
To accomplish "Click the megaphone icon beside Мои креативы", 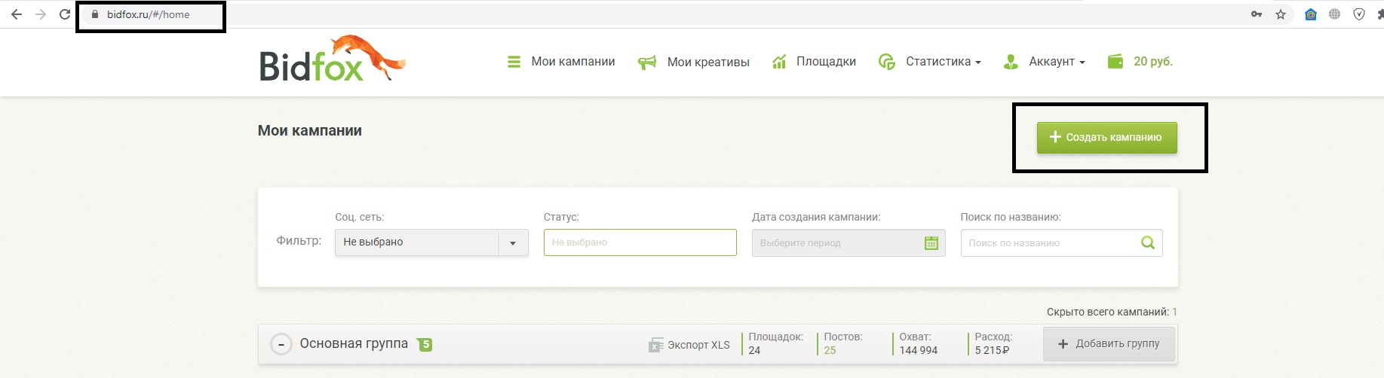I will [x=647, y=62].
